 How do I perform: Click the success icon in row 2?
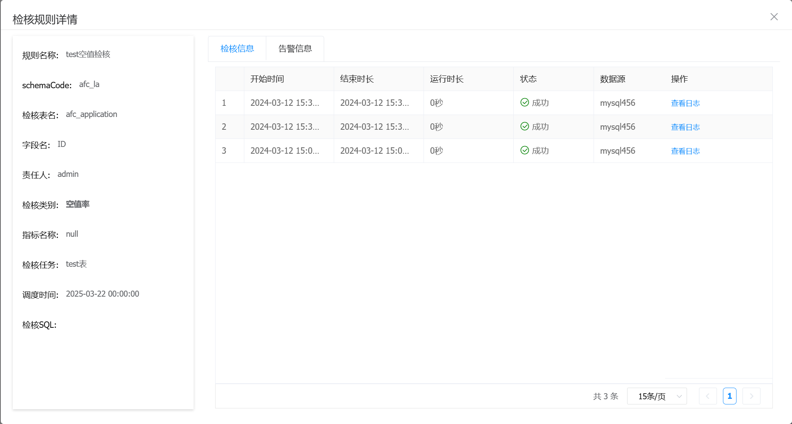[525, 127]
